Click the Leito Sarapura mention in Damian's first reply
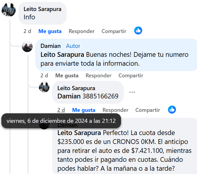Image resolution: width=197 pixels, height=174 pixels. click(x=63, y=55)
